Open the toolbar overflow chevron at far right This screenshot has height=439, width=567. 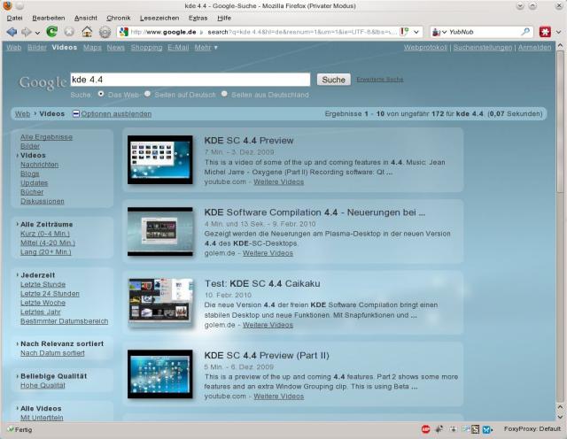[559, 32]
